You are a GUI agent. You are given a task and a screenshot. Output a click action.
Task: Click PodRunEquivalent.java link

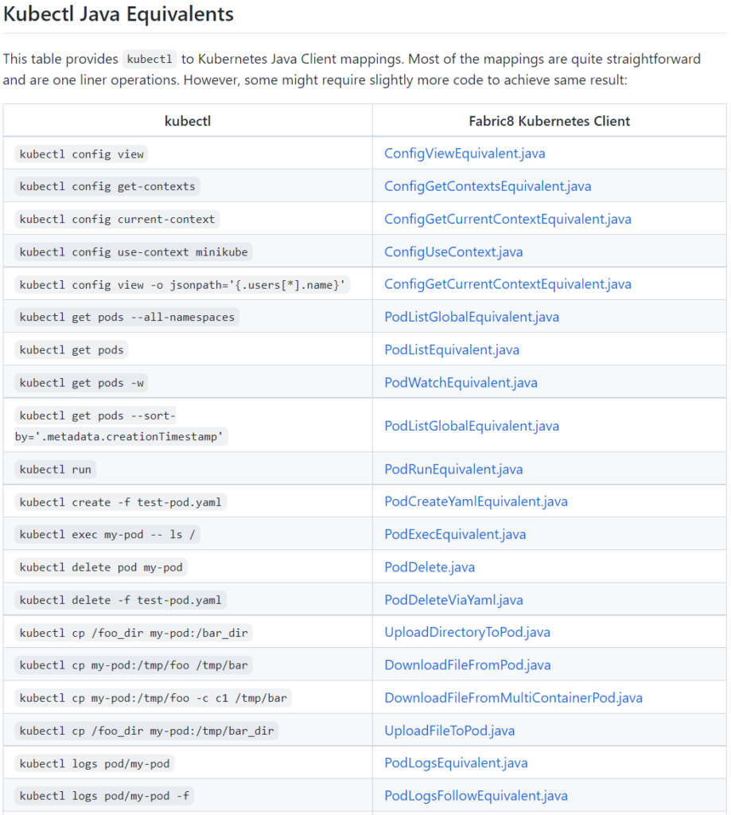[453, 470]
